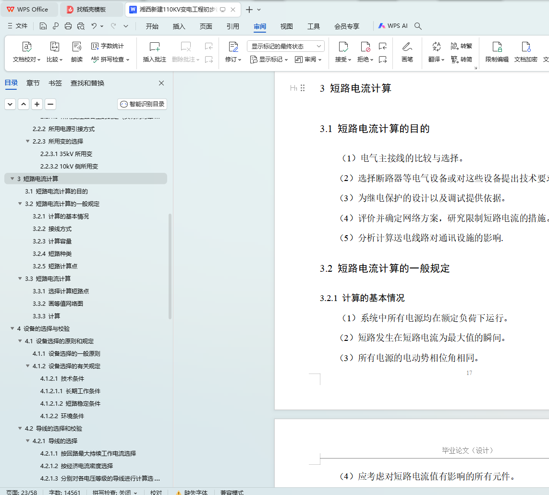Viewport: 549px width, 495px height.
Task: Select 3.3.2 画等值网络图 outline entry
Action: click(x=58, y=303)
